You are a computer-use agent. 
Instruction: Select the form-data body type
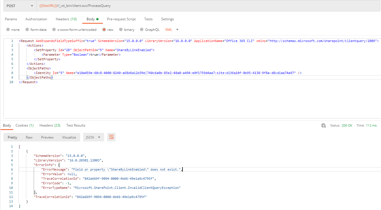pyautogui.click(x=38, y=29)
